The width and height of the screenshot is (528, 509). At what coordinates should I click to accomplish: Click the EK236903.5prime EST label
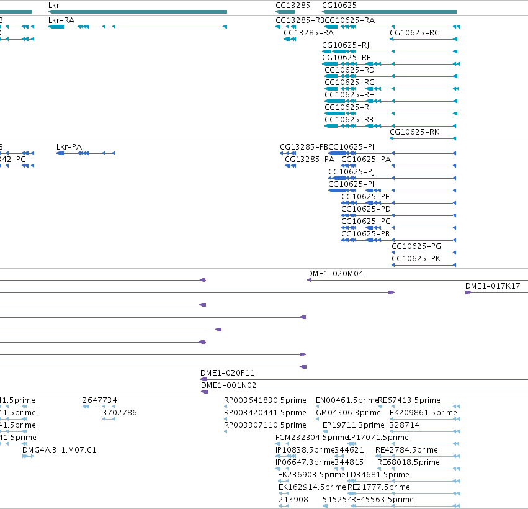[311, 475]
